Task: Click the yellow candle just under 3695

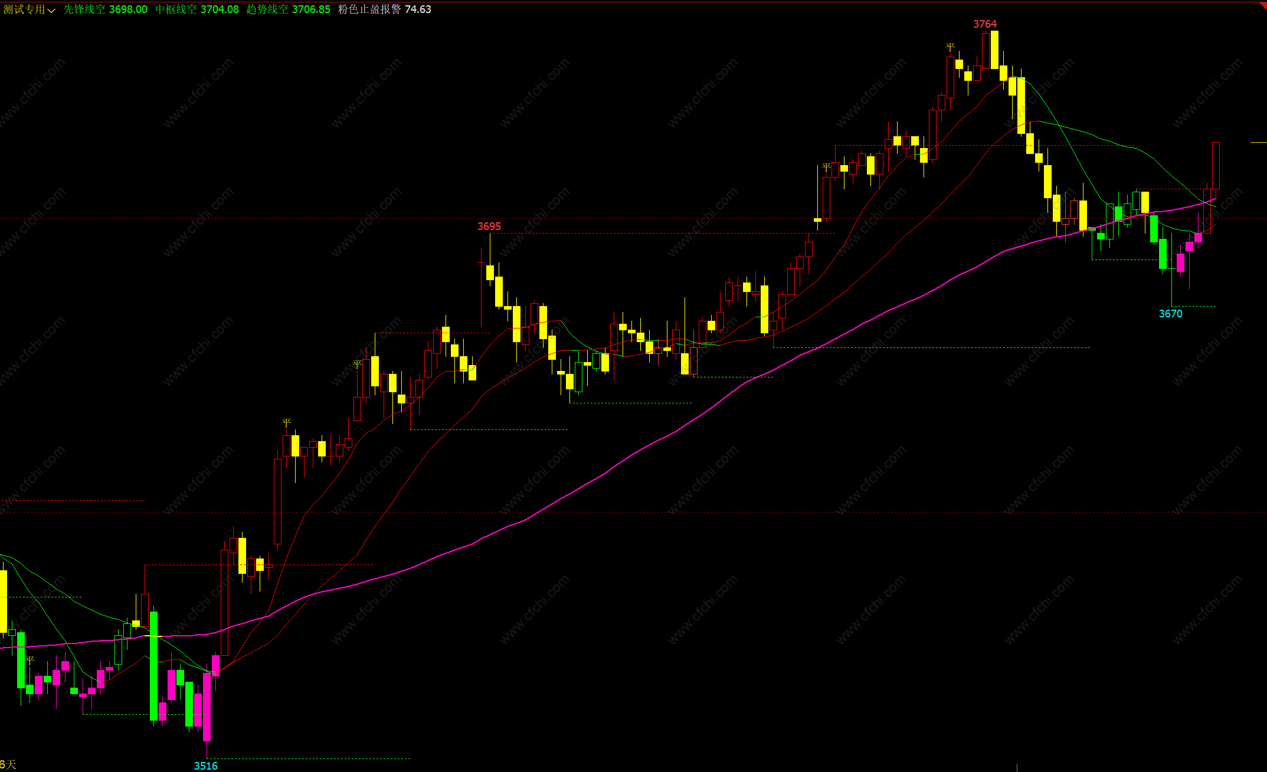Action: pyautogui.click(x=490, y=272)
